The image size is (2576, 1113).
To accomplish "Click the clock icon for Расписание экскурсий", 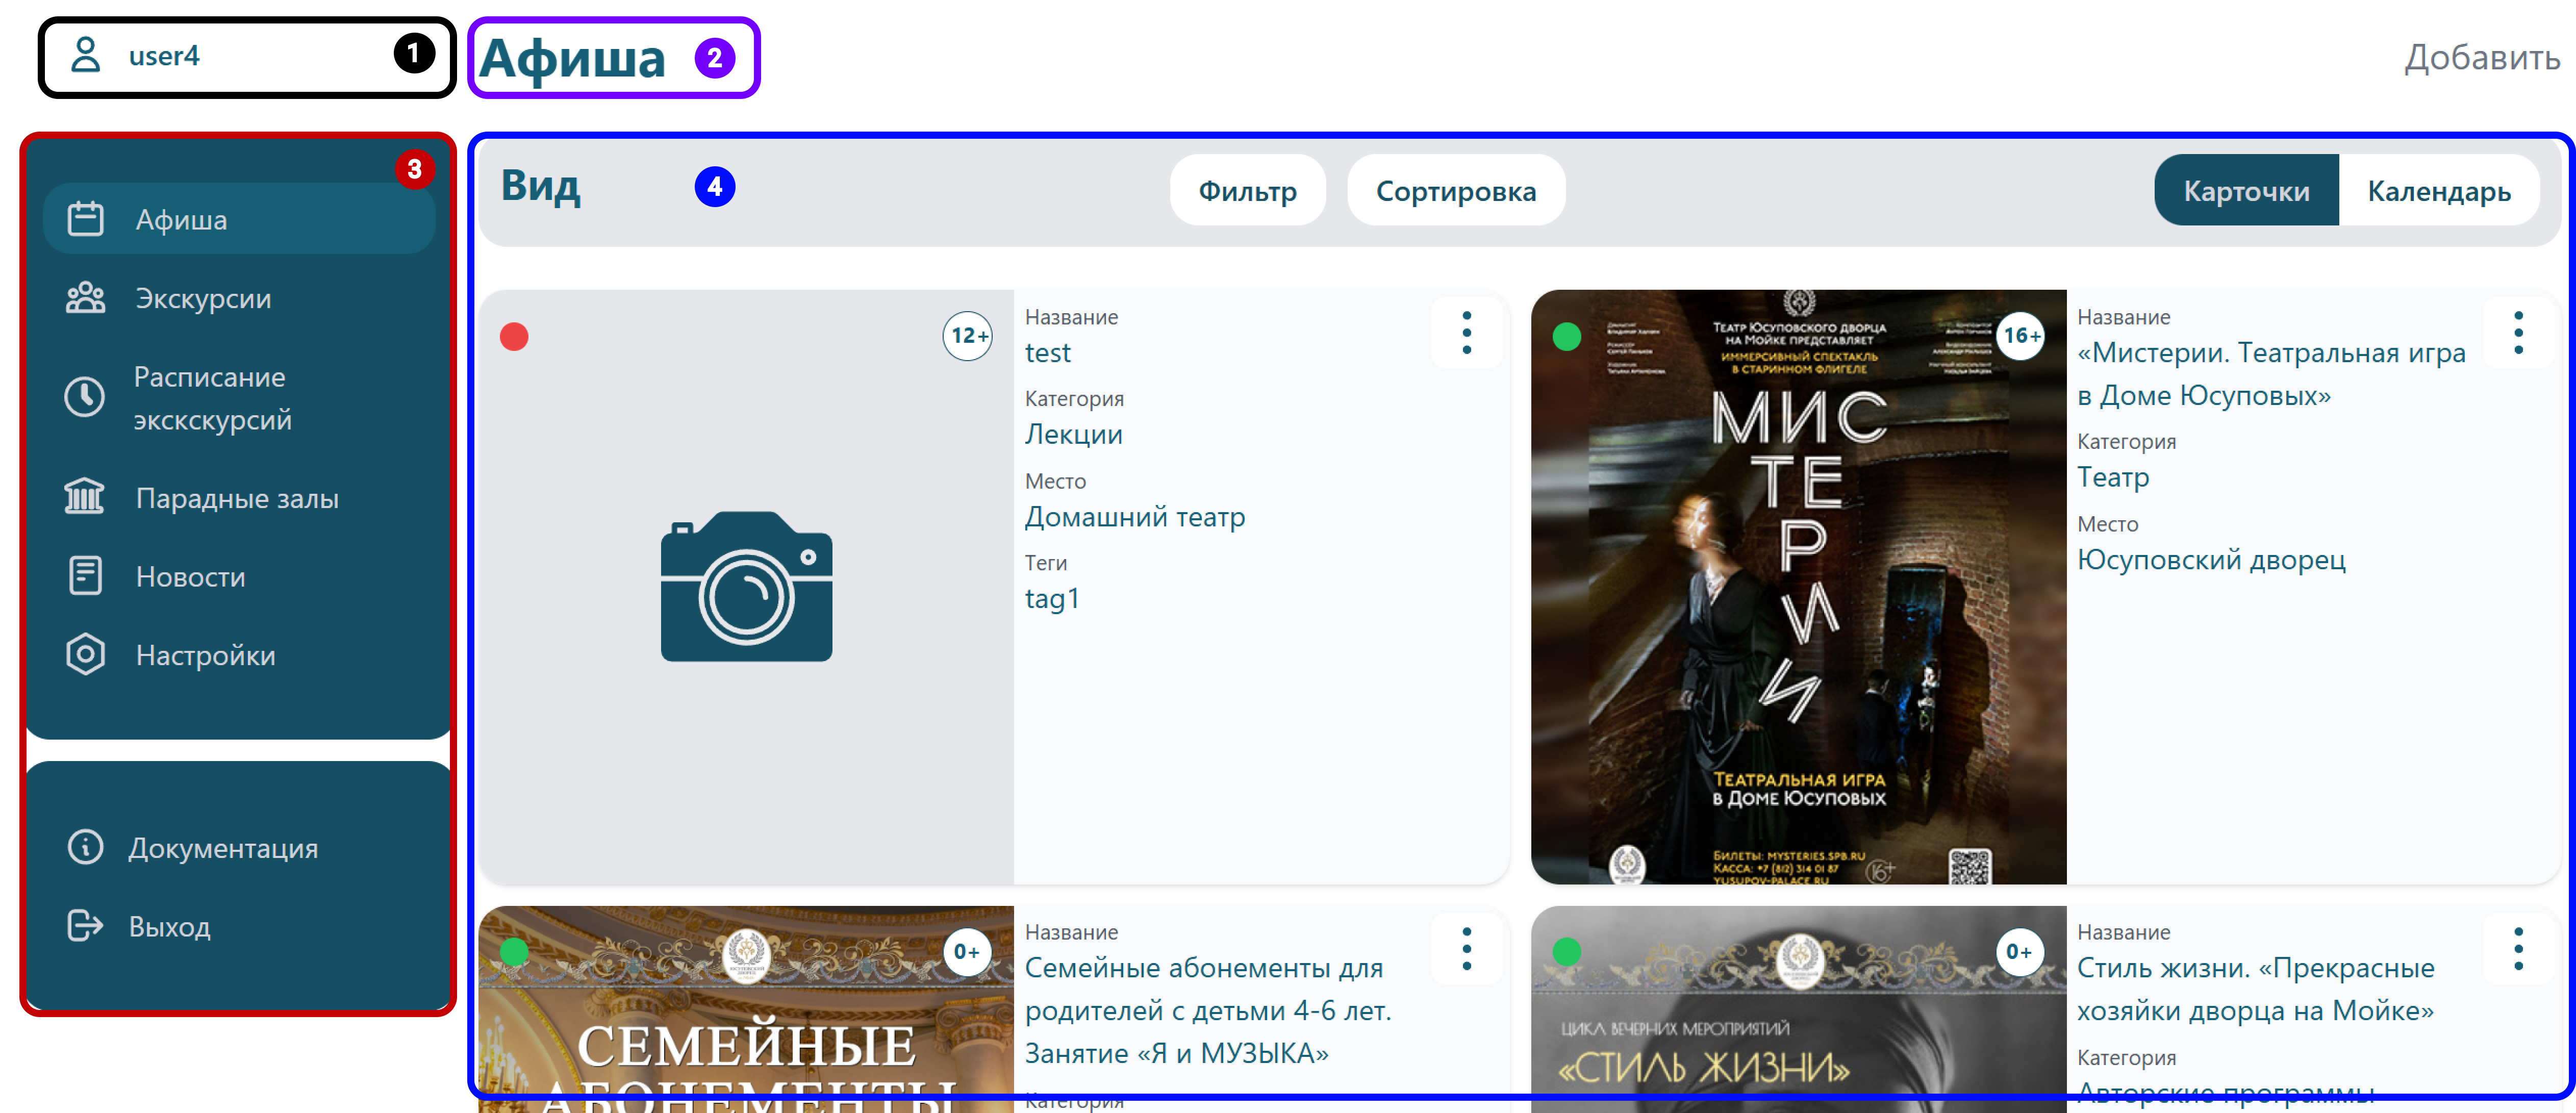I will point(85,397).
